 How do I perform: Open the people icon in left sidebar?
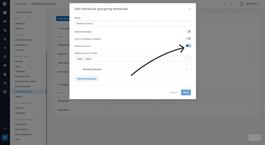click(x=5, y=21)
